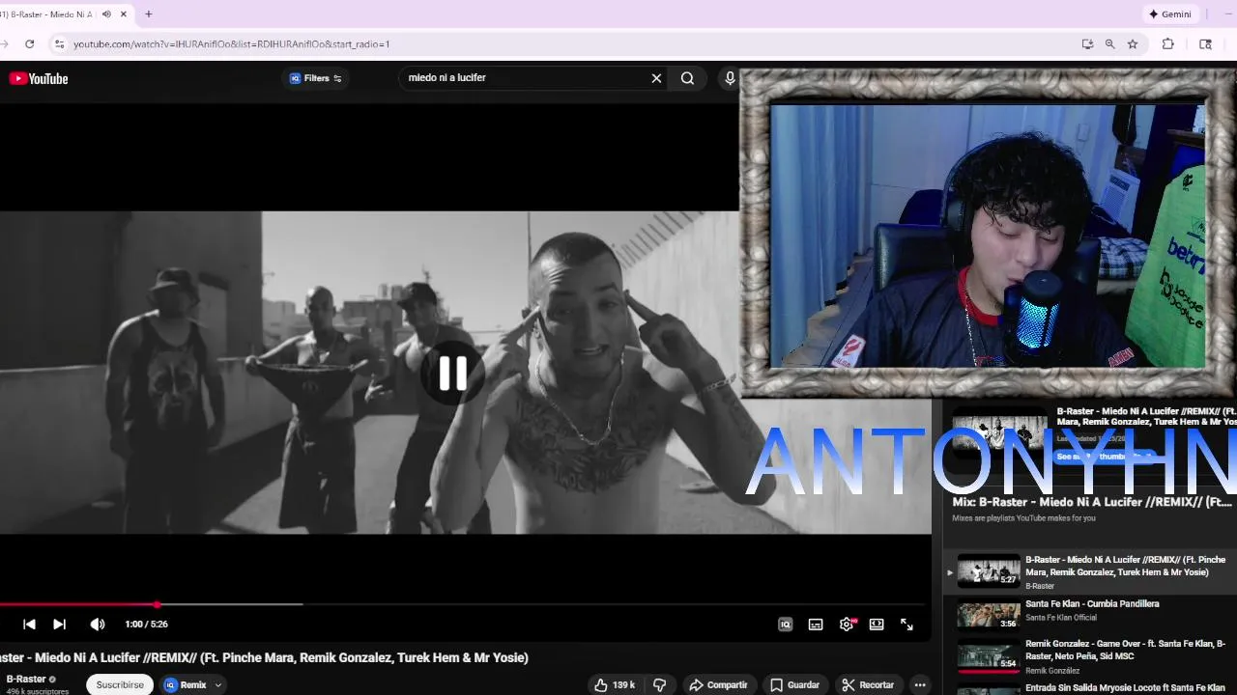Mute the video volume
1237x695 pixels.
click(98, 625)
